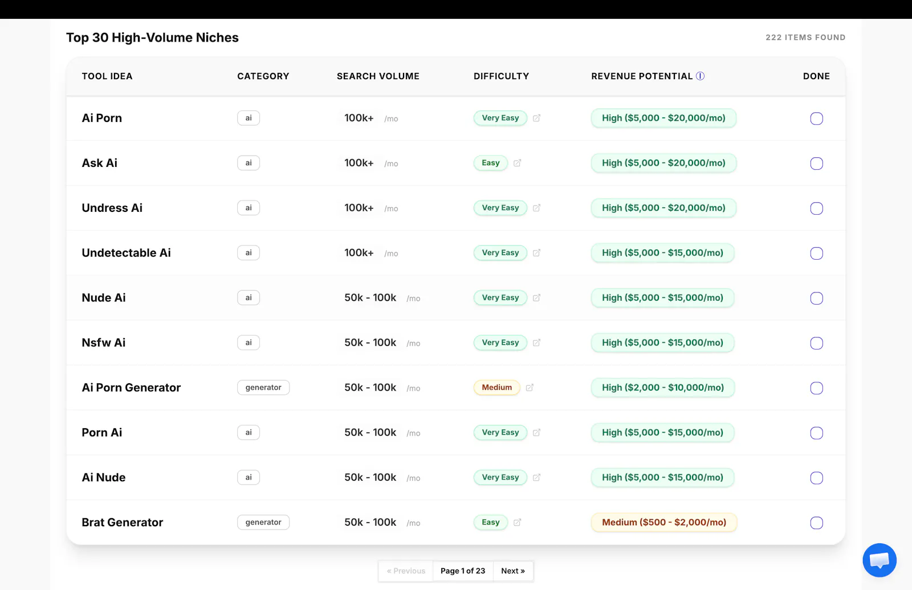Open external link icon in Brat Generator row
Image resolution: width=912 pixels, height=590 pixels.
[517, 522]
